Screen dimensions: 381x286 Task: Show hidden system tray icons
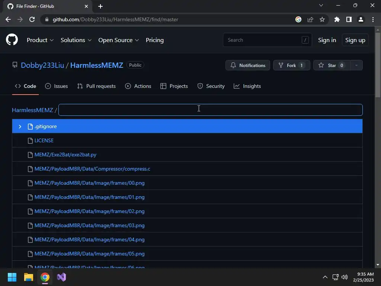pos(325,277)
